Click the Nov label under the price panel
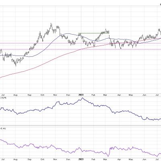 coord(55,95)
